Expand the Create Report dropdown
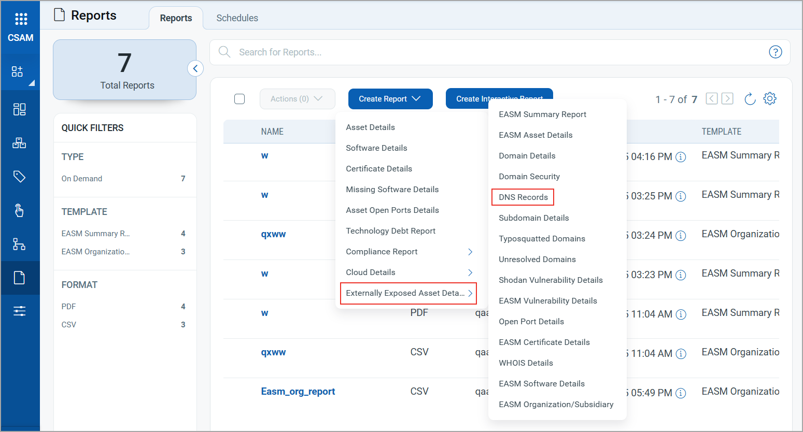 click(x=390, y=99)
